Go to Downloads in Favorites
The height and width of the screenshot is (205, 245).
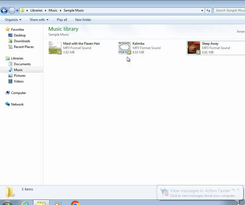22,41
